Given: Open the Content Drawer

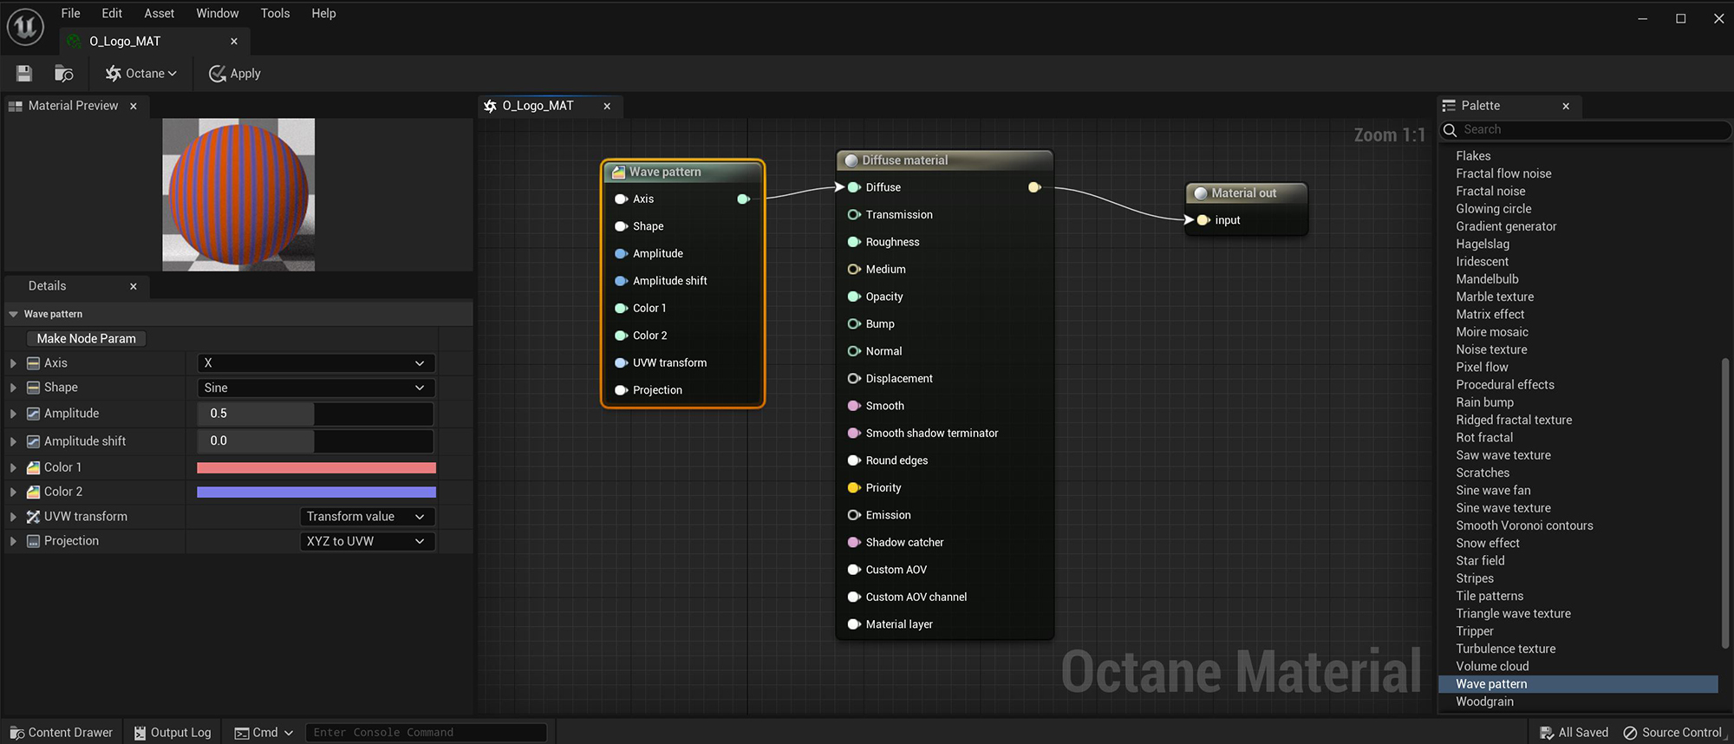Looking at the screenshot, I should tap(61, 733).
